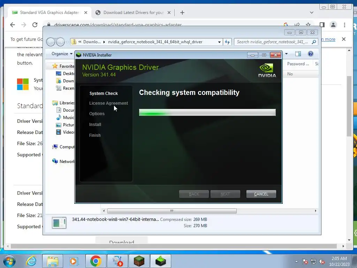Show hidden system tray icons arrow
The image size is (357, 268).
296,262
